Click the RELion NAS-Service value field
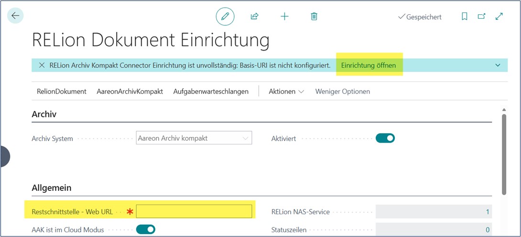Image resolution: width=521 pixels, height=237 pixels. point(434,211)
